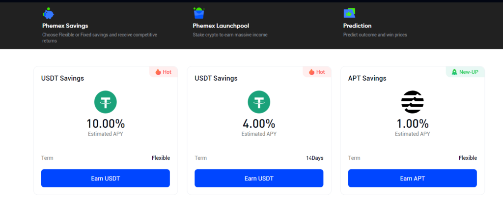The width and height of the screenshot is (503, 208).
Task: Click the Tether logo on the 4.00% card
Action: tap(259, 102)
